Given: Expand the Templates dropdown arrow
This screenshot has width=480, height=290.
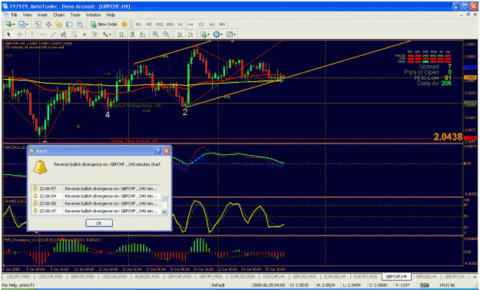Looking at the screenshot, I should tap(234, 35).
